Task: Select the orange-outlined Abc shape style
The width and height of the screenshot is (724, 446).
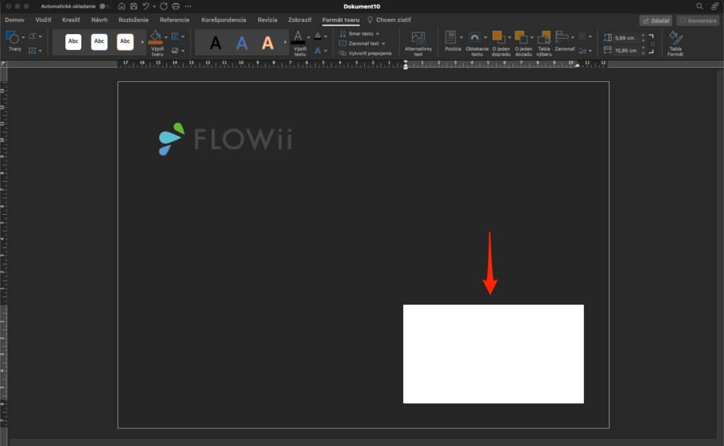Action: point(125,42)
